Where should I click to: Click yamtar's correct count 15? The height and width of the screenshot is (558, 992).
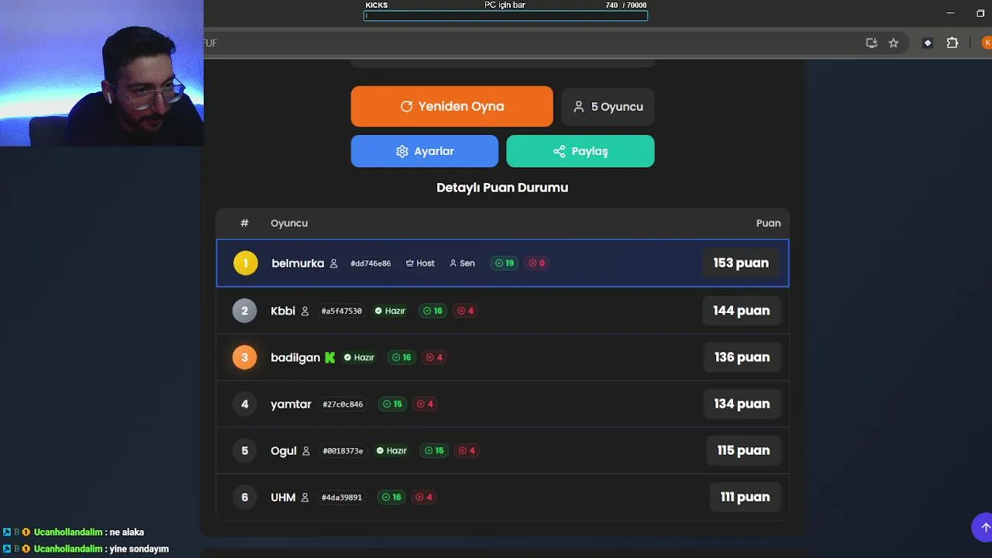[393, 404]
